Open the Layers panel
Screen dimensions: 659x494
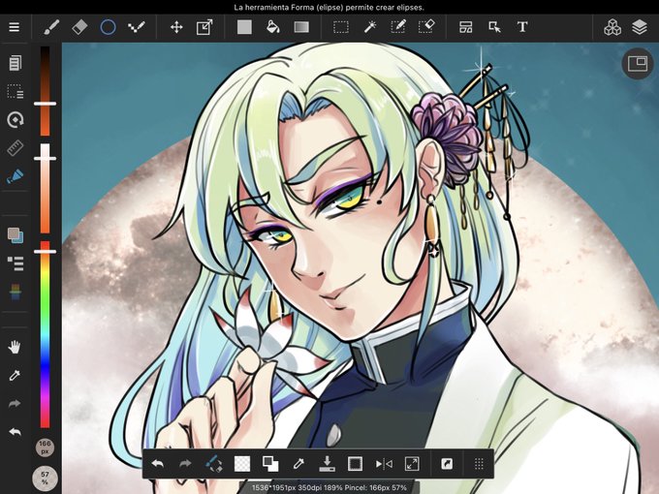tap(640, 27)
